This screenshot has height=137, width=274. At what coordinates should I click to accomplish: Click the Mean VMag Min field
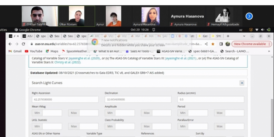pyautogui.click(x=52, y=113)
